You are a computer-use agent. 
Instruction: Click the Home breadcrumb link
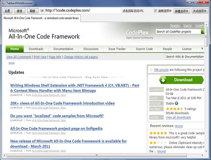pos(11,63)
